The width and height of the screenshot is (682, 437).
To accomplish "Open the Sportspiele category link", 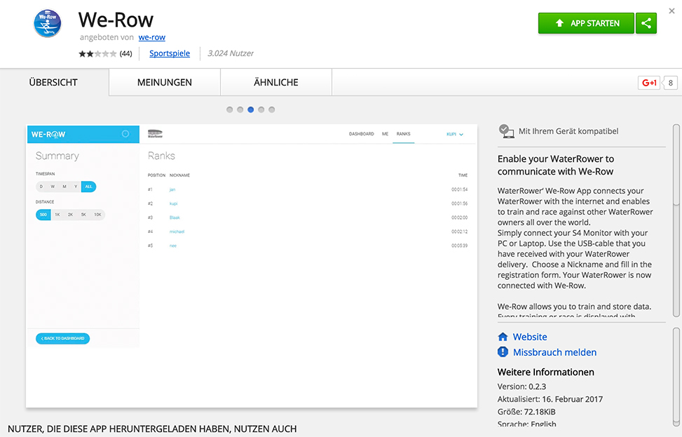I will pyautogui.click(x=170, y=53).
